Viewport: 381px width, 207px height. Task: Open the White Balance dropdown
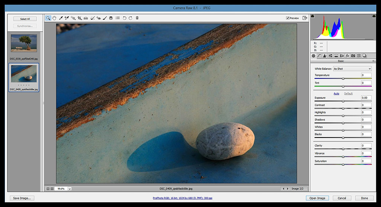pos(352,69)
